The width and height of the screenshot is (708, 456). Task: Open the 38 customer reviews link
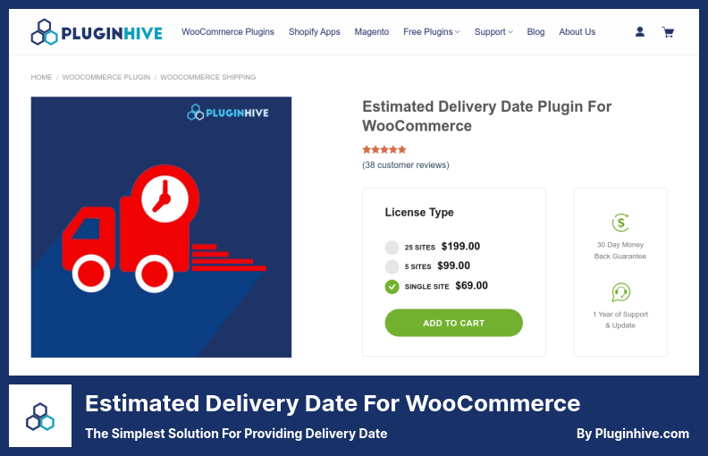click(406, 165)
